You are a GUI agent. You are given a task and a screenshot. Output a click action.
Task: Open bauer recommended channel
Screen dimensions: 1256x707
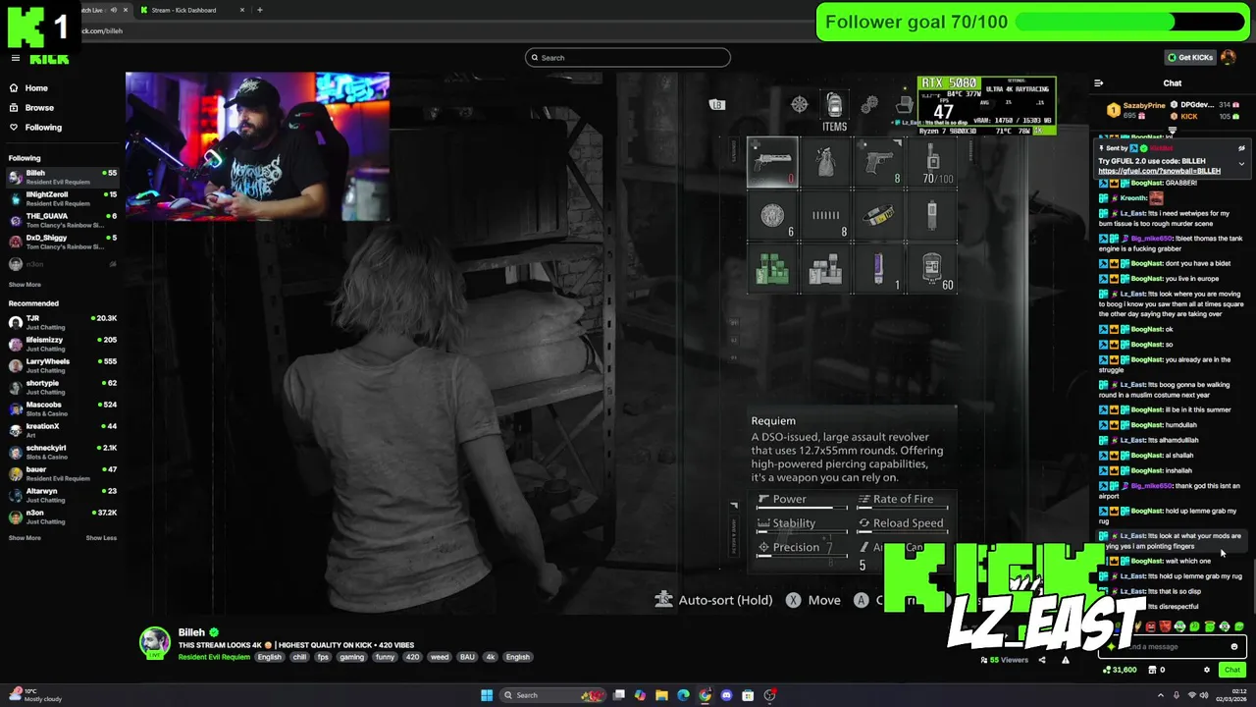click(61, 473)
